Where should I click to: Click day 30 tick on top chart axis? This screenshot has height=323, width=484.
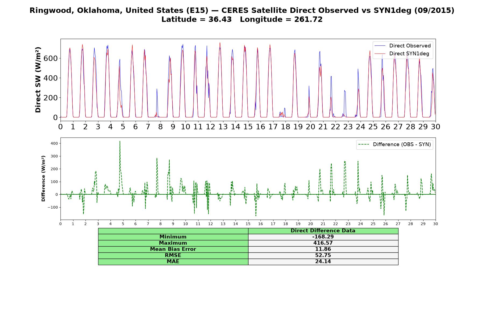click(435, 127)
